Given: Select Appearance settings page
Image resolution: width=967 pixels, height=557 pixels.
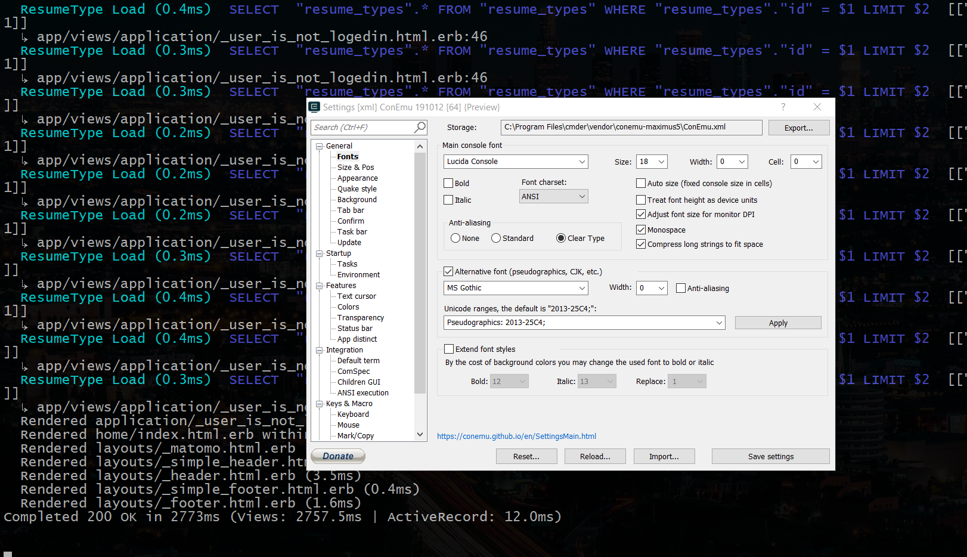Looking at the screenshot, I should coord(357,178).
